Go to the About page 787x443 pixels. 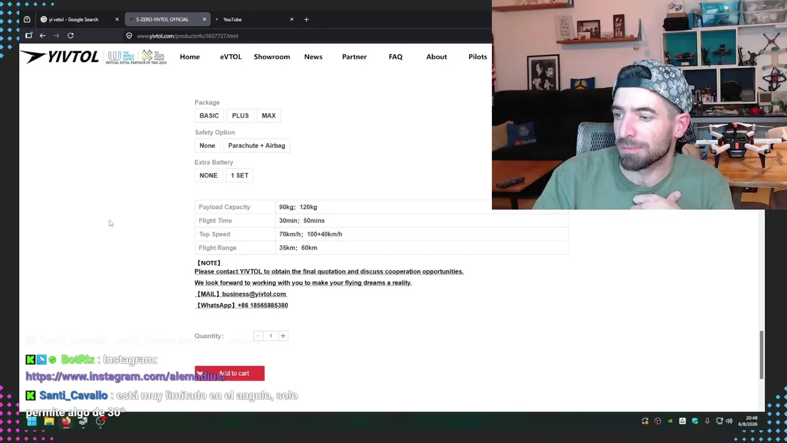[x=437, y=57]
